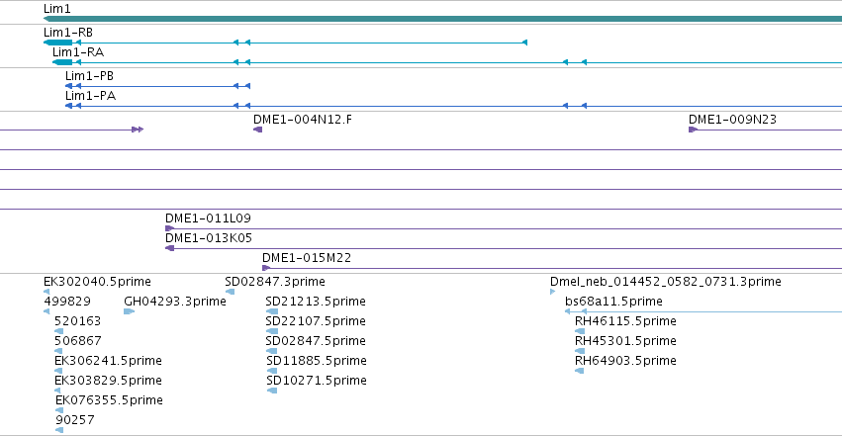This screenshot has height=436, width=842.
Task: Select the SD22107.5prime label
Action: 316,321
